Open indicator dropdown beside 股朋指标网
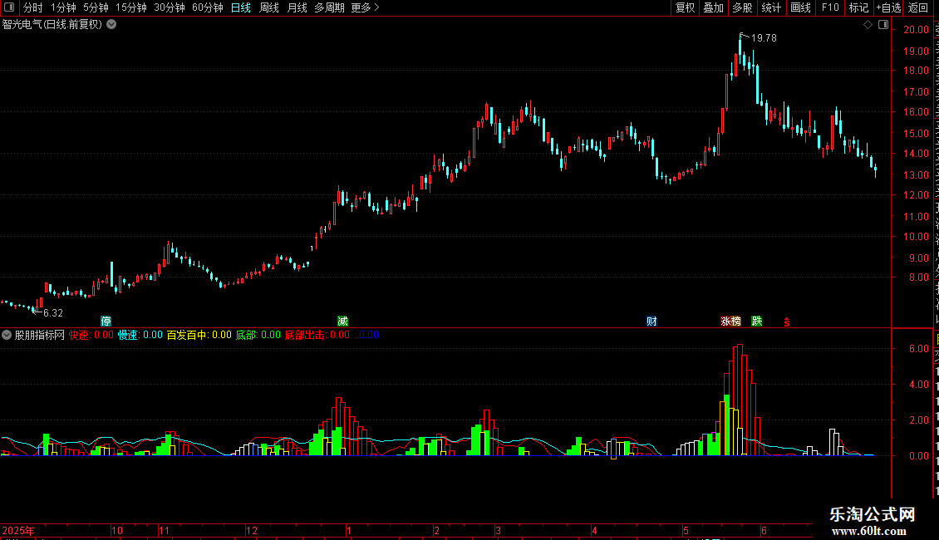 tap(7, 336)
